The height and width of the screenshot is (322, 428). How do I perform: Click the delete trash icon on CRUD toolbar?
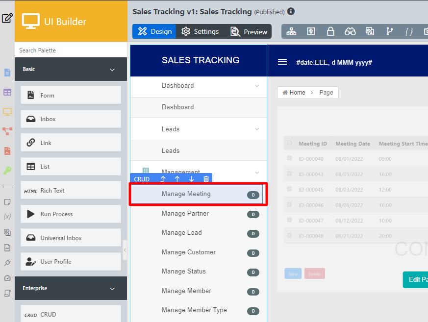point(206,179)
